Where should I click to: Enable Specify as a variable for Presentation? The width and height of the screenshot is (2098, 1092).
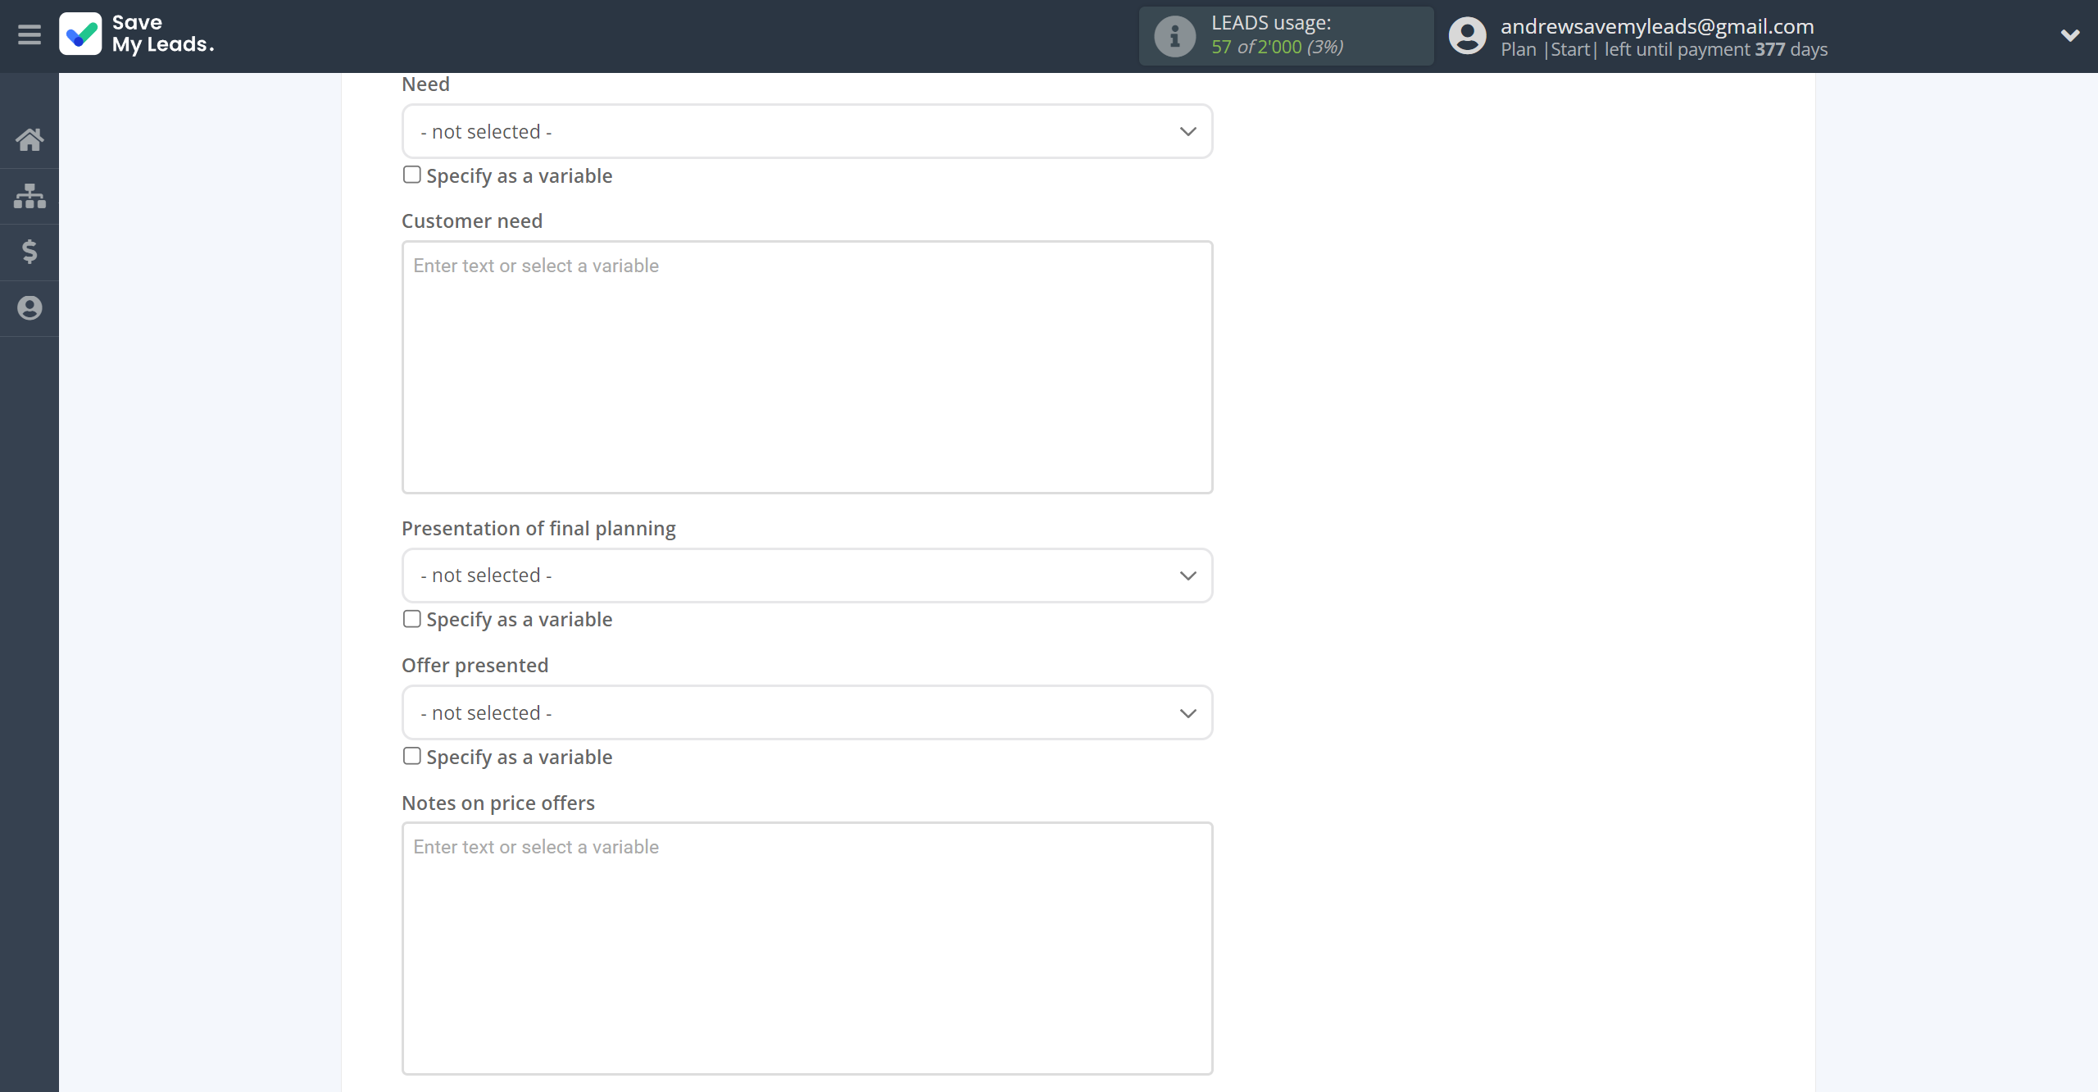(411, 619)
